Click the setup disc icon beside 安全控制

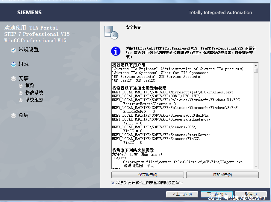point(111,32)
